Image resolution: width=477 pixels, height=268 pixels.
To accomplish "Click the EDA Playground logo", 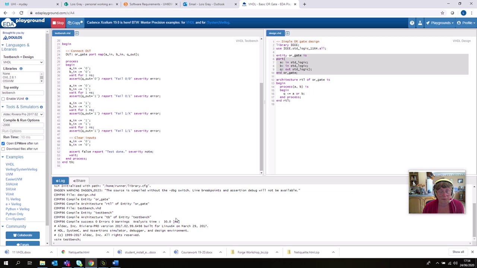I will click(23, 23).
